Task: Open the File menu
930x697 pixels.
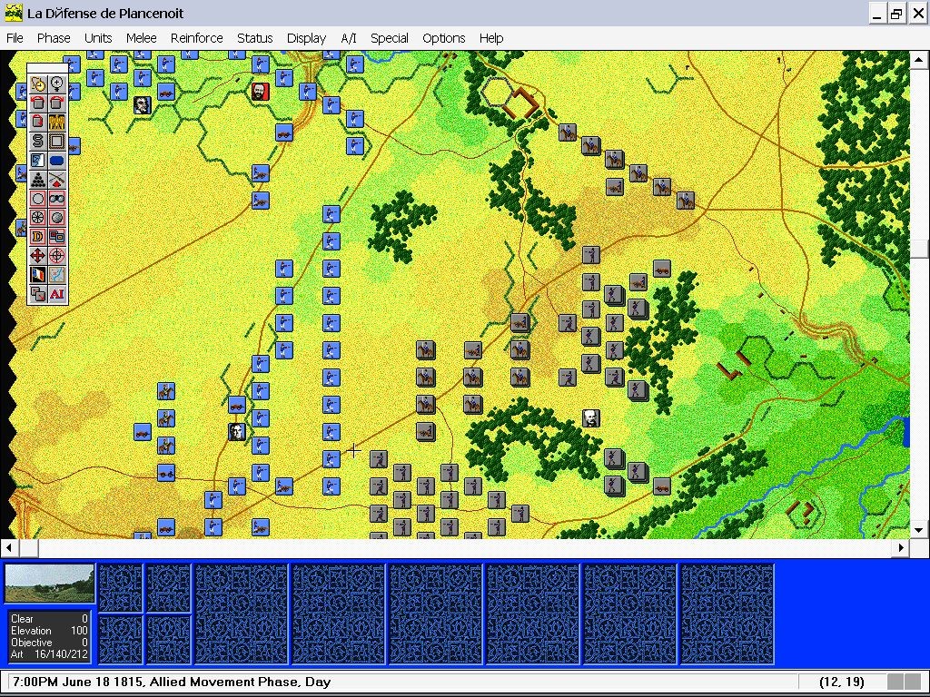Action: point(15,38)
